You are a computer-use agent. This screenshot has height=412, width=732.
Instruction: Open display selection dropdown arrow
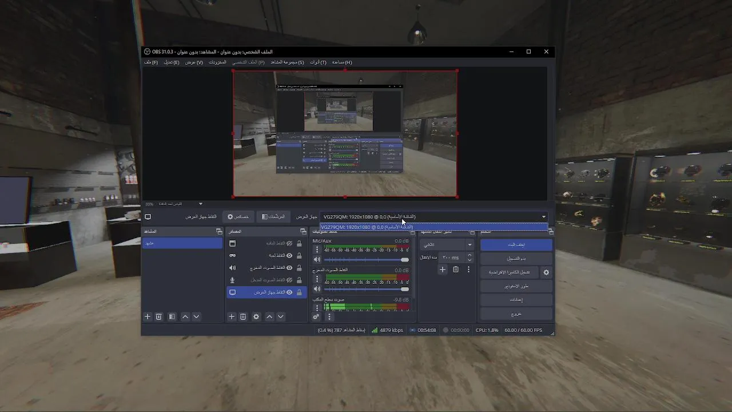tap(544, 217)
